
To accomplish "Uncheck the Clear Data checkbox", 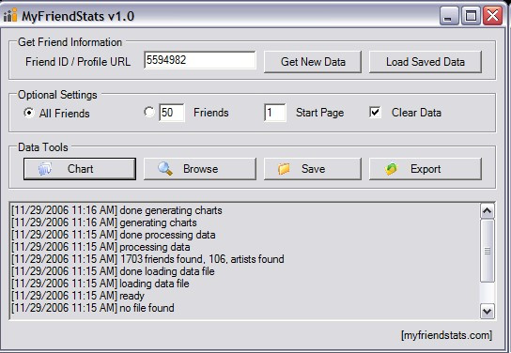I will 375,113.
